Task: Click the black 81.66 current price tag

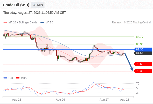Action: point(143,53)
